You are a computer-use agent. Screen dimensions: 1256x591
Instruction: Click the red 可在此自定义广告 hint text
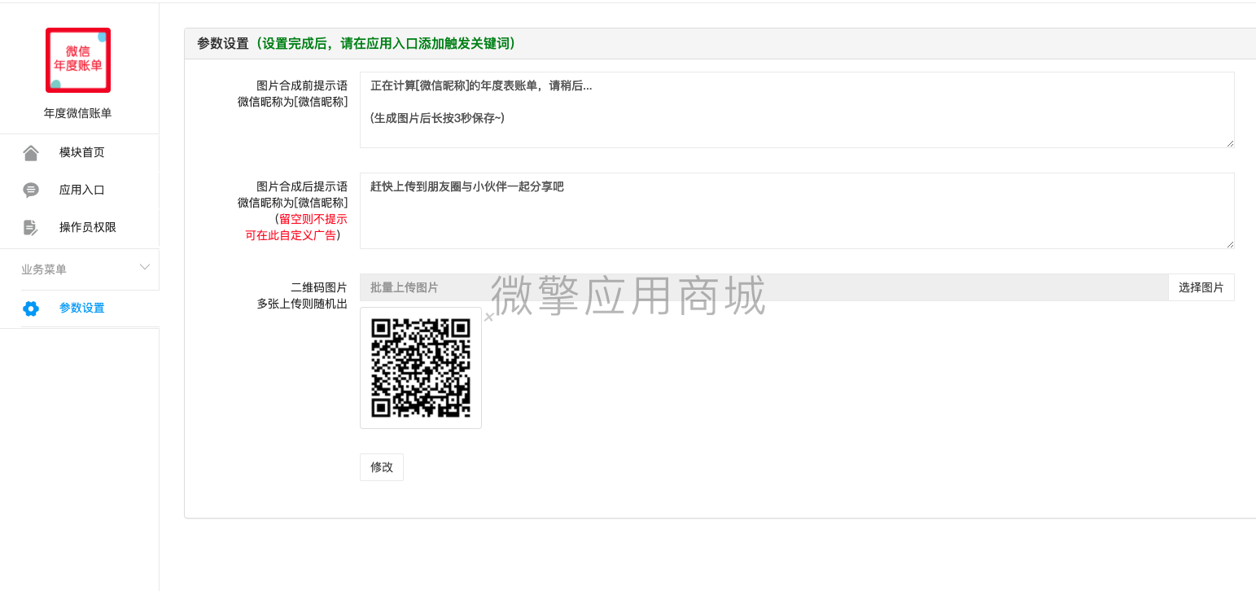click(292, 235)
